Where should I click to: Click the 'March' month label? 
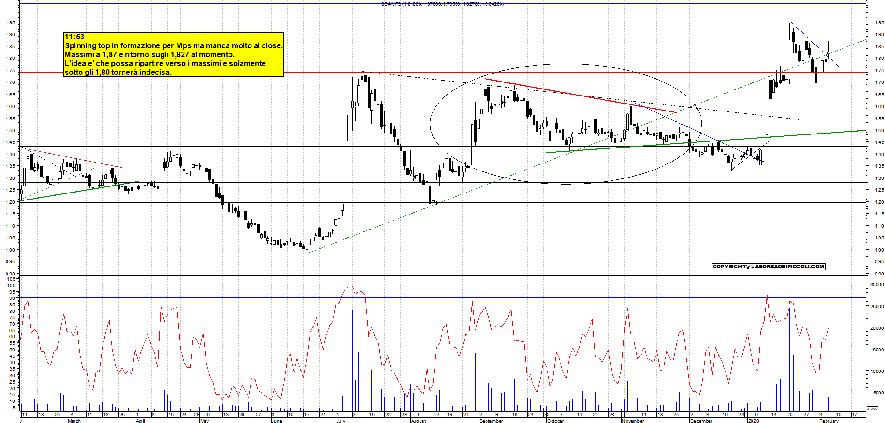74,421
